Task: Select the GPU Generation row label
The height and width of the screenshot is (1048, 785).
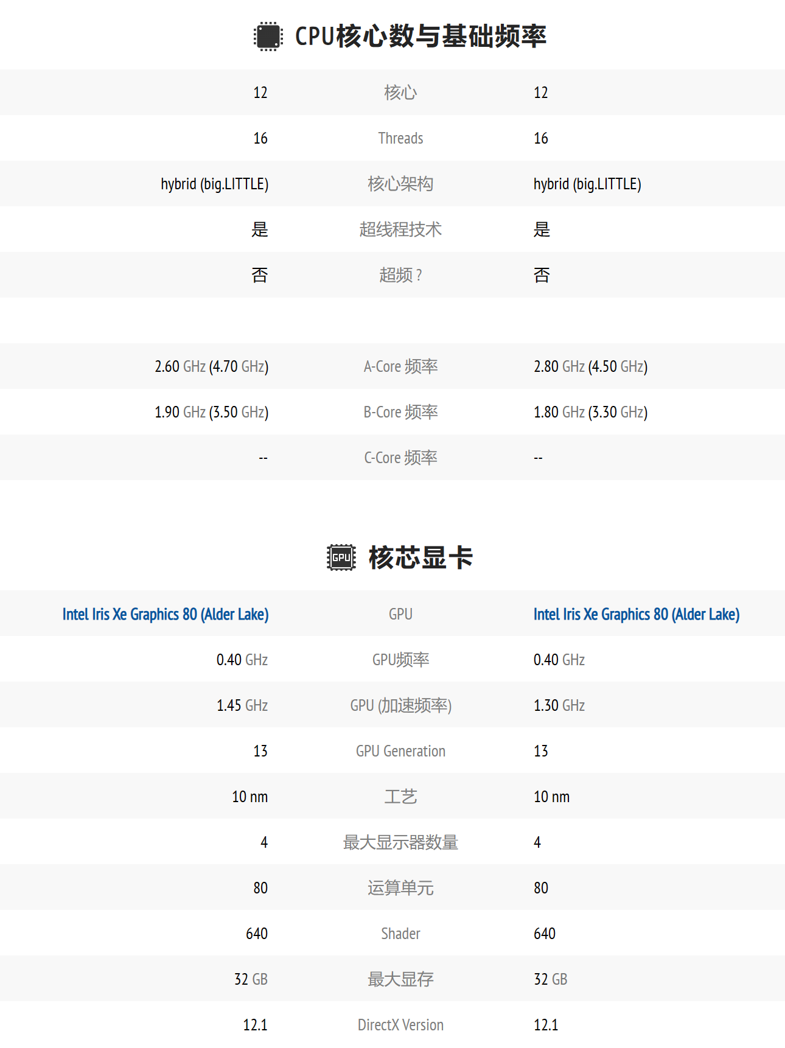Action: [400, 751]
